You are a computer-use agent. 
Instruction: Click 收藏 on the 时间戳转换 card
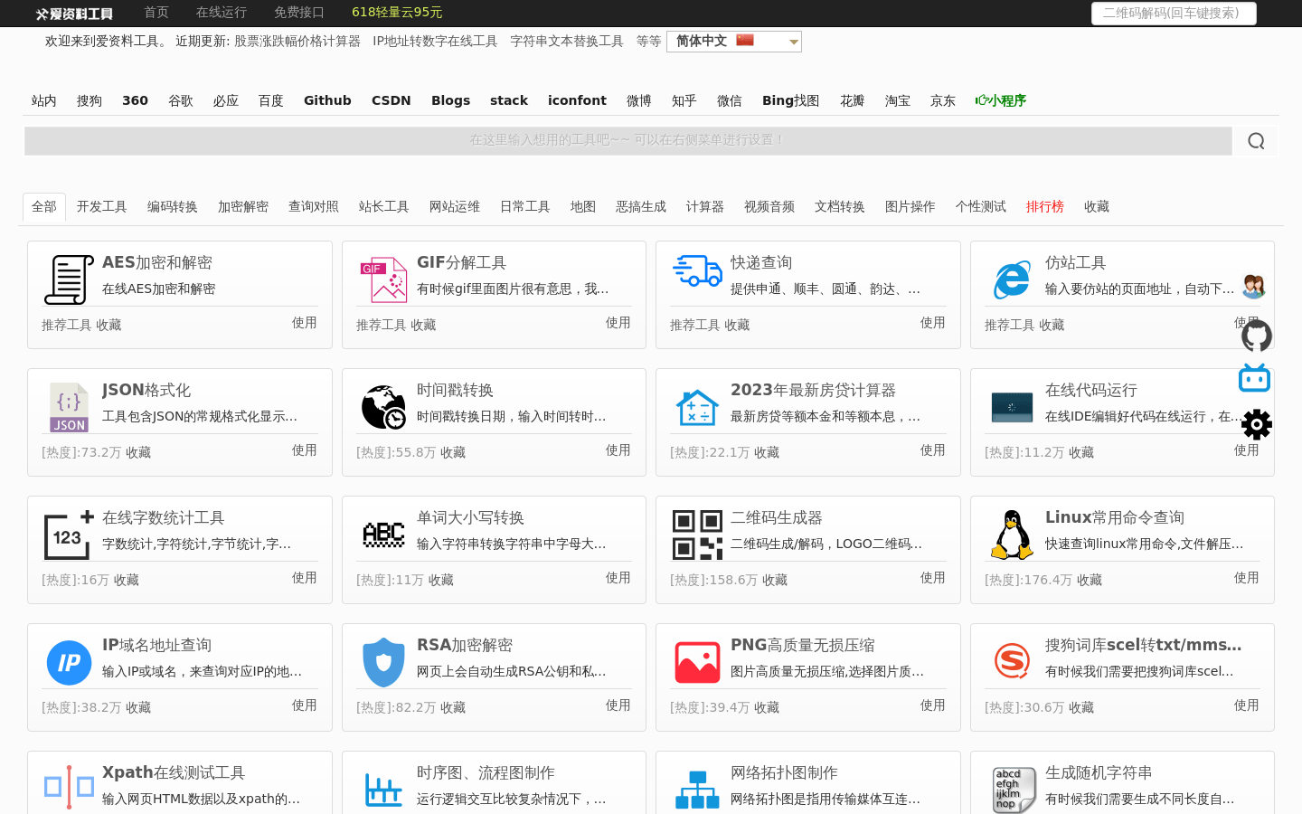(x=453, y=452)
